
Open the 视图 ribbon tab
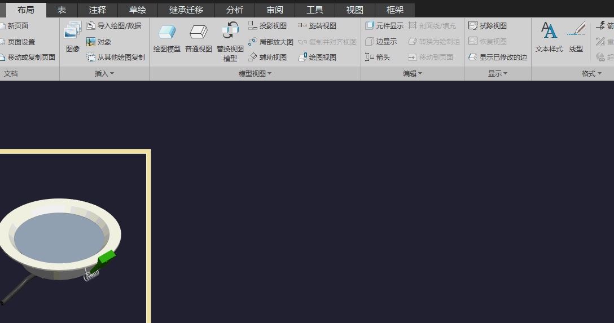(x=355, y=10)
